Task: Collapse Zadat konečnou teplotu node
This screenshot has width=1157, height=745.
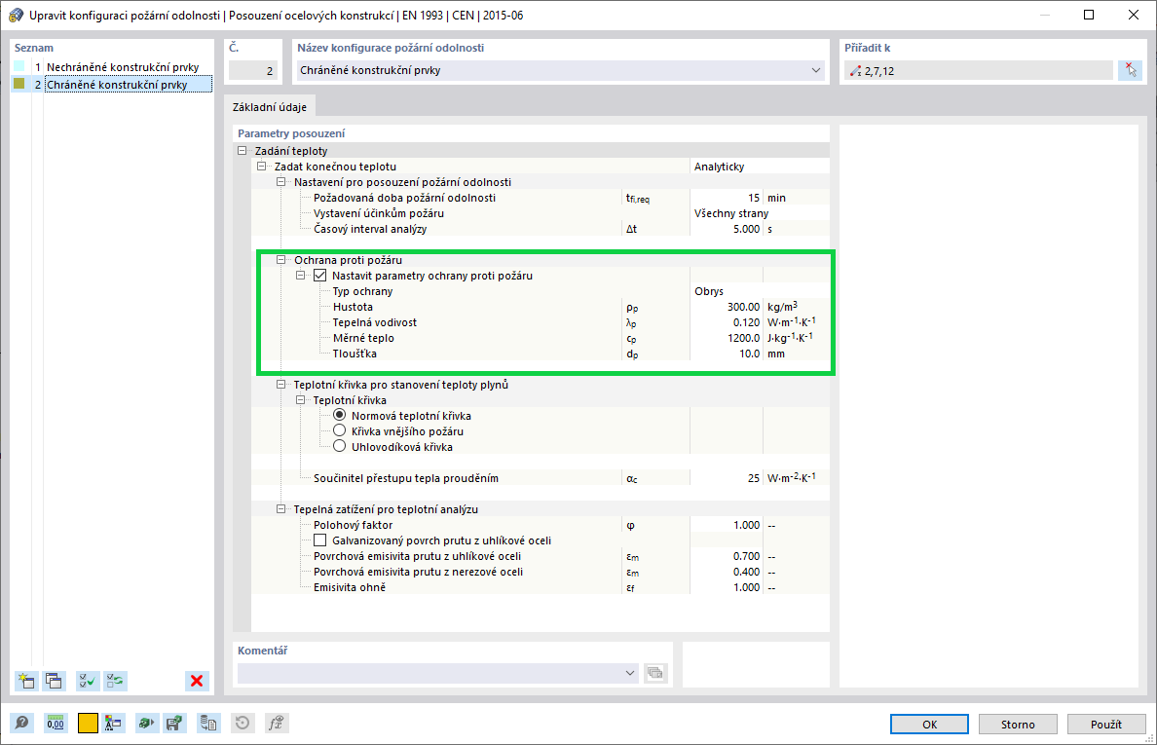Action: 261,166
